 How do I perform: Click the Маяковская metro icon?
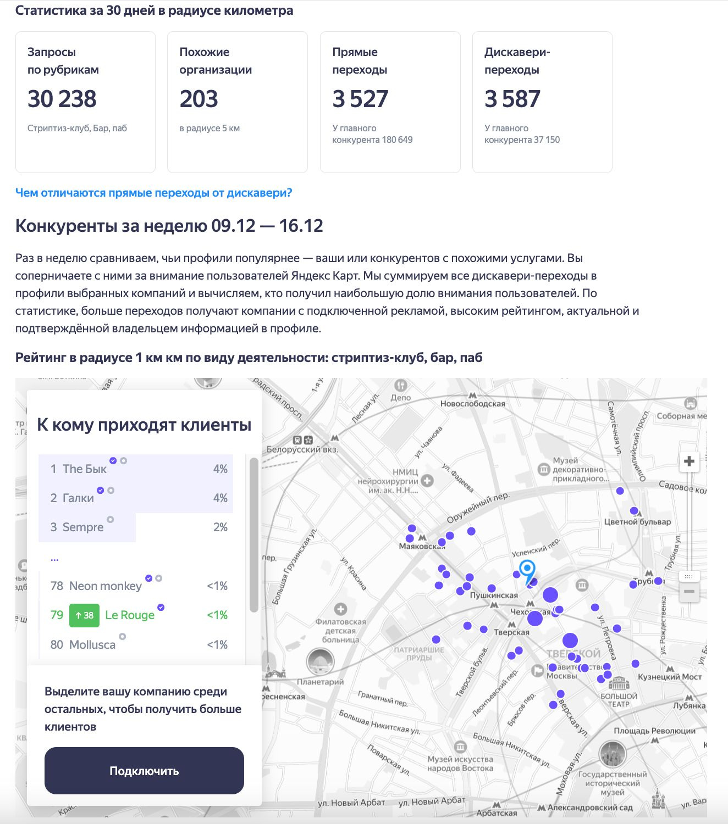[x=422, y=537]
